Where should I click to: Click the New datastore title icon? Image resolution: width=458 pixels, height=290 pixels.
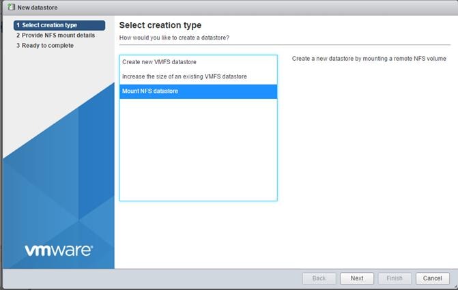click(11, 8)
